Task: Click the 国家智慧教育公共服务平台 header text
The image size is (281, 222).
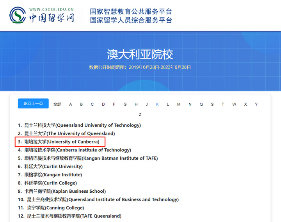Action: pyautogui.click(x=131, y=11)
